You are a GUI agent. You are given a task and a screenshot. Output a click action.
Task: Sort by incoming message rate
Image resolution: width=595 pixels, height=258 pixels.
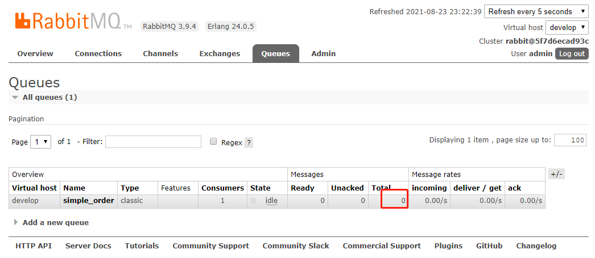(x=429, y=188)
